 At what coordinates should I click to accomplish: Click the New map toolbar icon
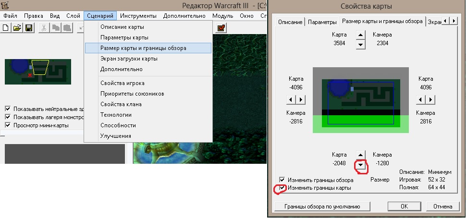coord(6,28)
